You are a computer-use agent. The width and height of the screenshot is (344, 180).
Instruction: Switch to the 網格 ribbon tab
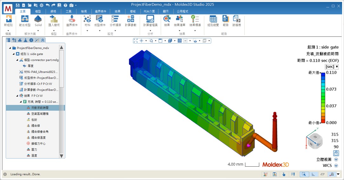[x=53, y=11]
